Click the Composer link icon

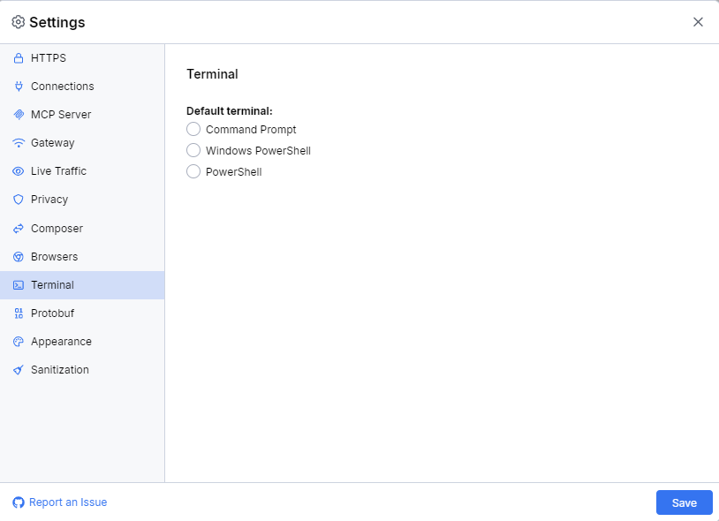click(x=18, y=228)
